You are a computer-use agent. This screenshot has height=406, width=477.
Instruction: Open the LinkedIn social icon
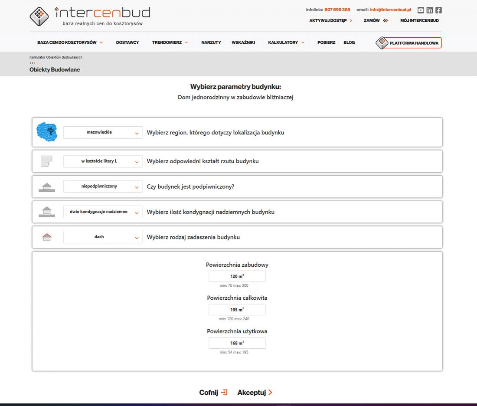click(x=430, y=10)
